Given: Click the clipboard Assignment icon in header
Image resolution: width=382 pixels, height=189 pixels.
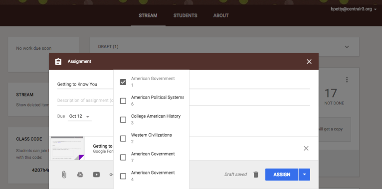Looking at the screenshot, I should pos(58,62).
